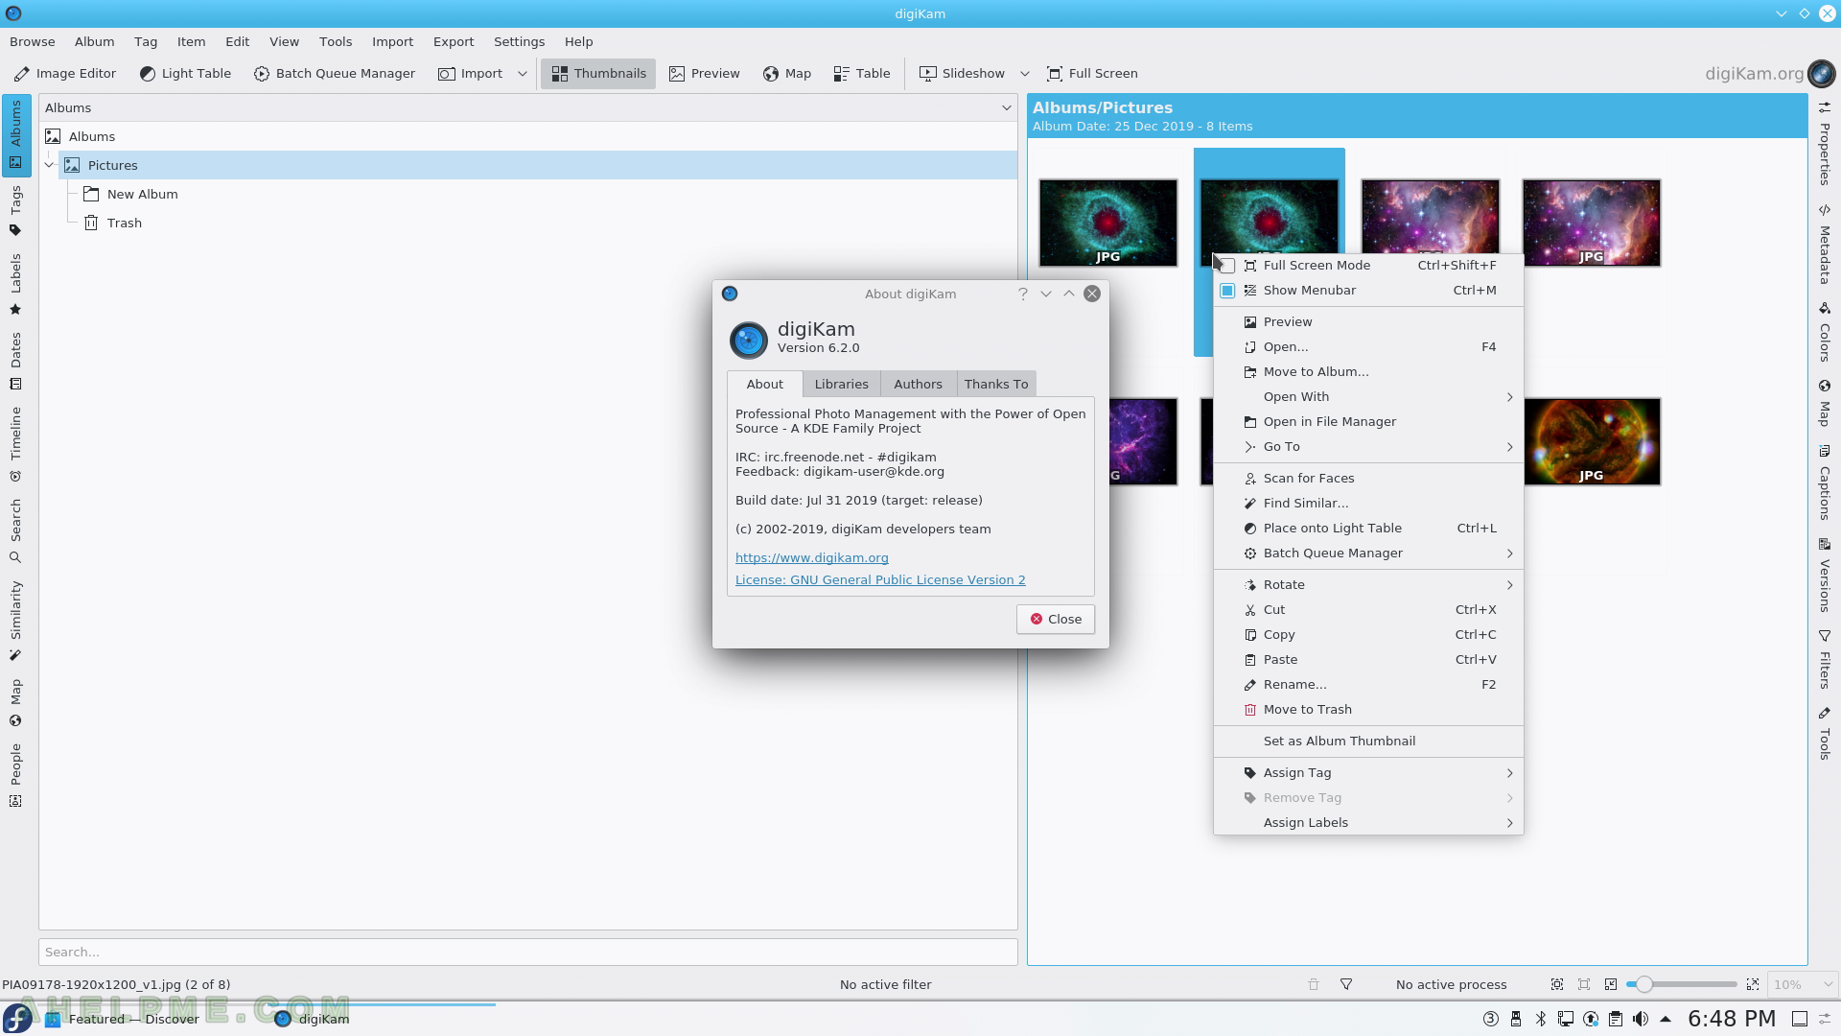This screenshot has height=1036, width=1841.
Task: Open the Filters right sidebar tab
Action: (1825, 660)
